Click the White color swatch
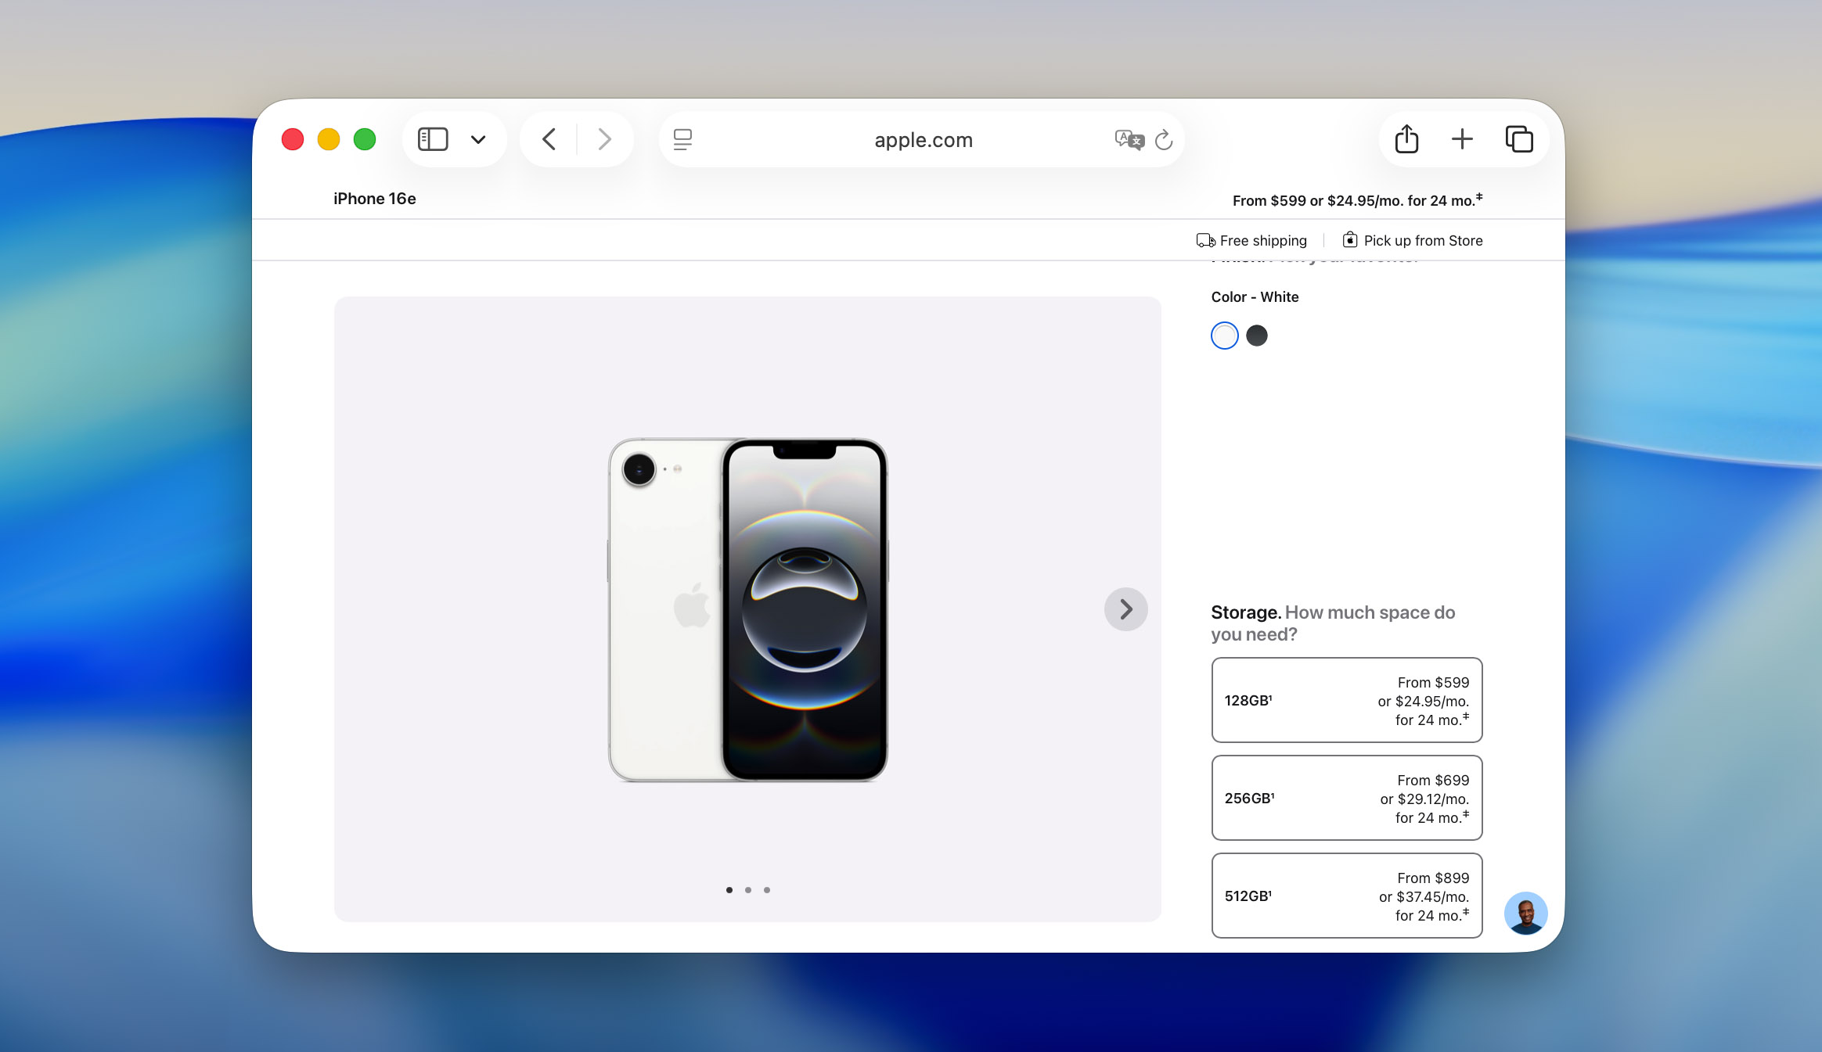Image resolution: width=1822 pixels, height=1052 pixels. (x=1224, y=335)
